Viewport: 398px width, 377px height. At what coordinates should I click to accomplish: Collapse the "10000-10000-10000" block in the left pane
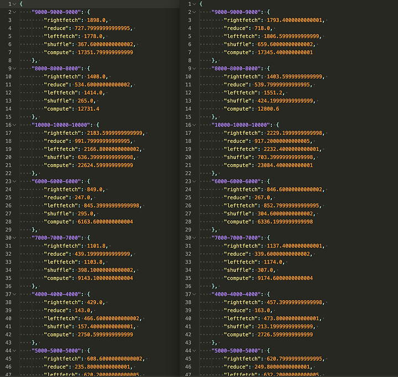(14, 125)
